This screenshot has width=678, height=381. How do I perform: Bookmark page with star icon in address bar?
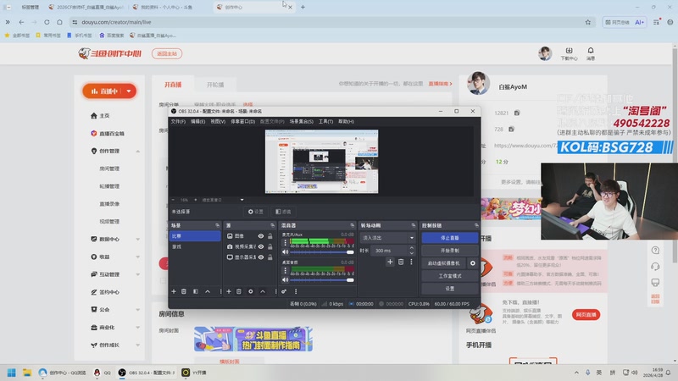pos(588,22)
